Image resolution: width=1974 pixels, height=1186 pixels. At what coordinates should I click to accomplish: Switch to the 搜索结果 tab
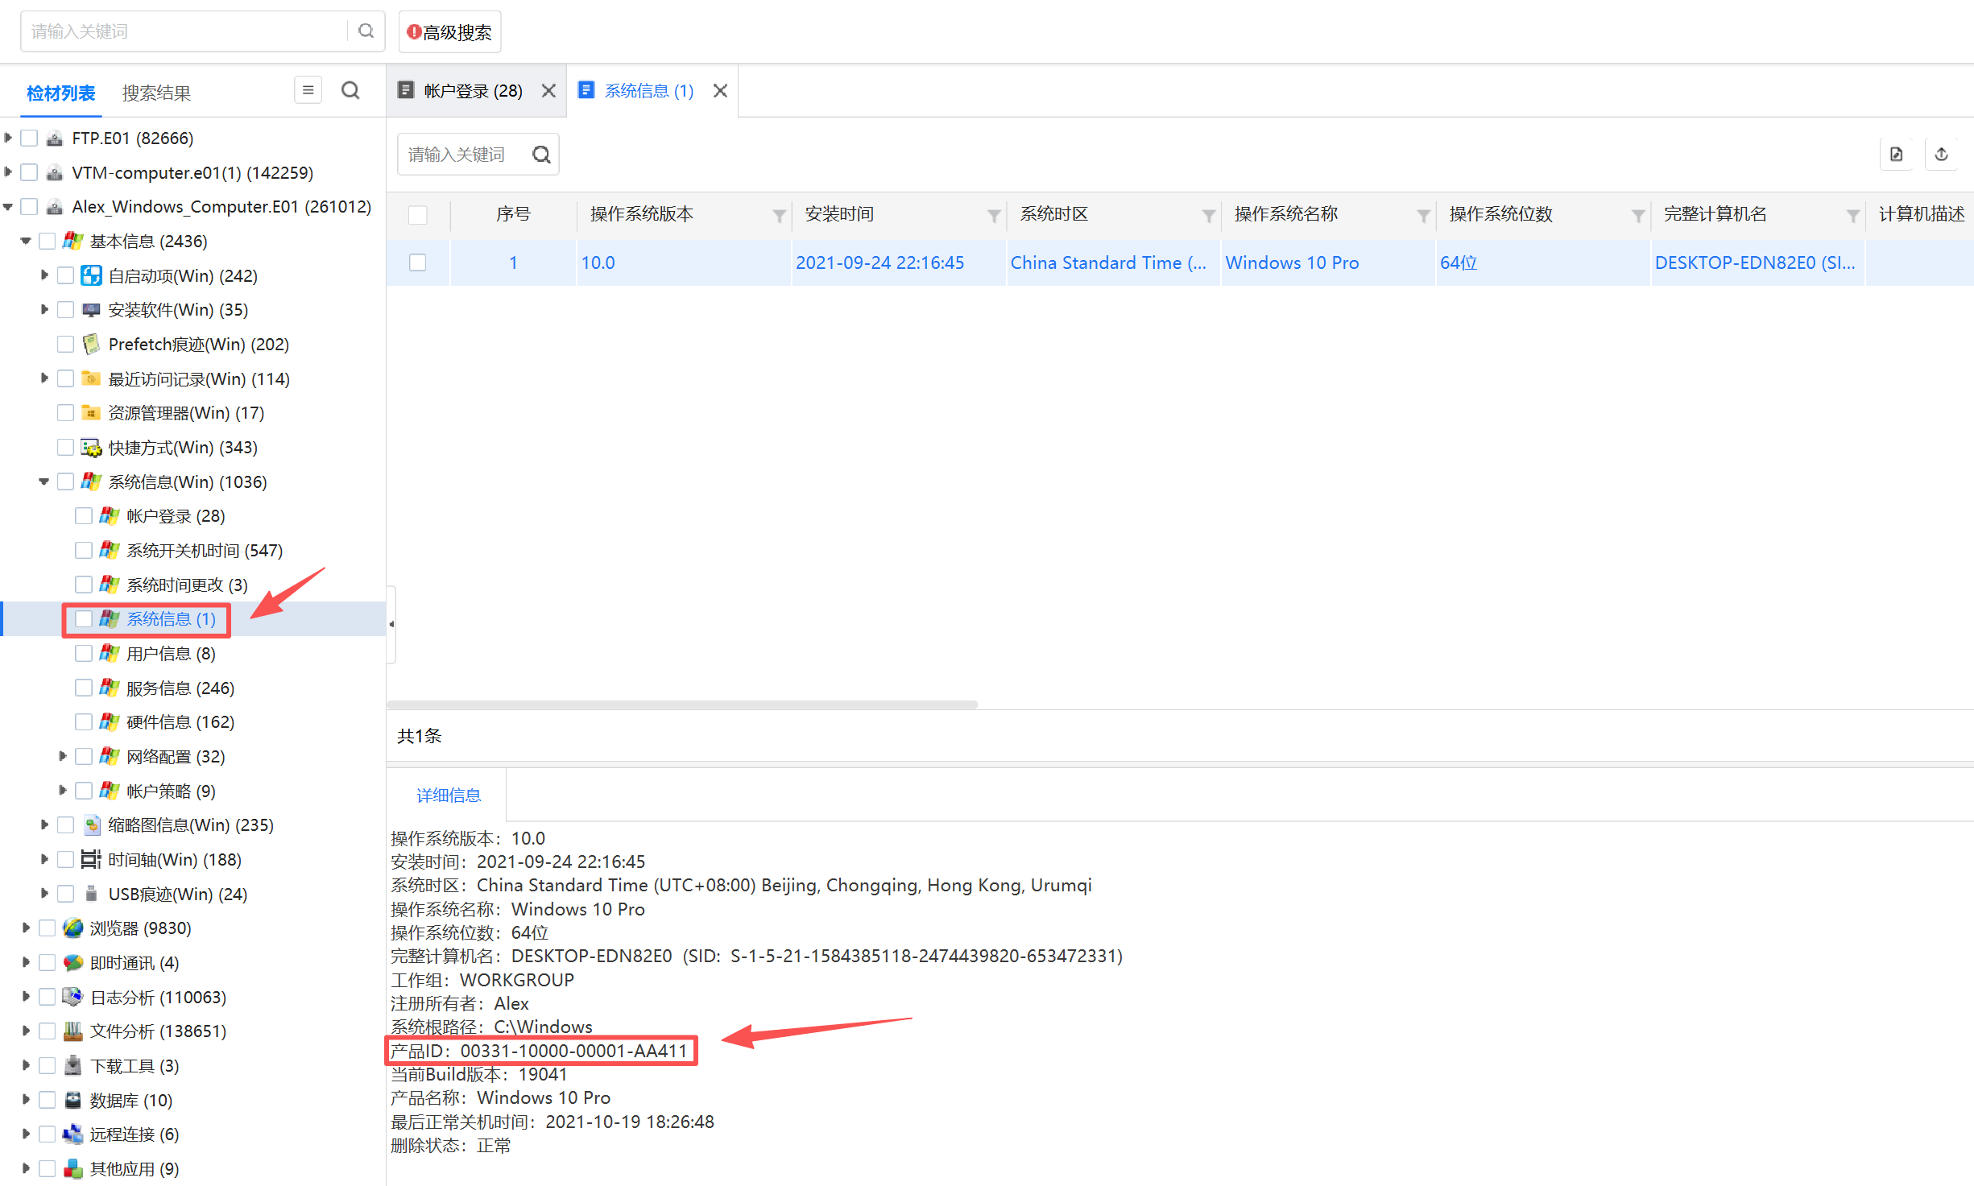156,93
